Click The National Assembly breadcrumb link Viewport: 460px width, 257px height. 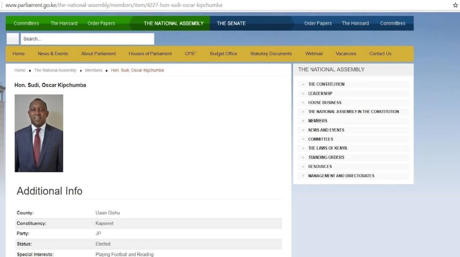pyautogui.click(x=55, y=70)
